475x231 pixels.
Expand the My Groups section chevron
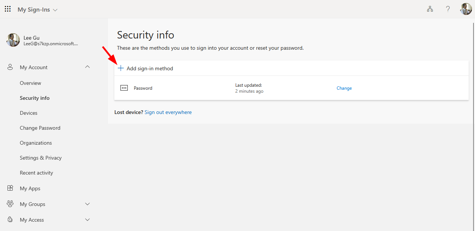87,204
